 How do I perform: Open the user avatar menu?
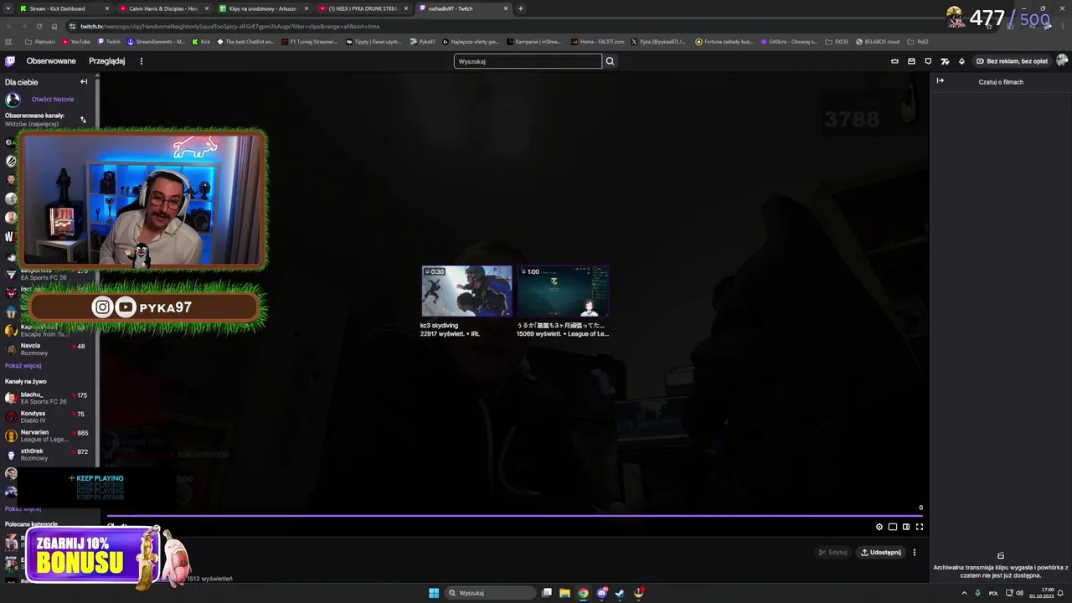pos(1062,61)
